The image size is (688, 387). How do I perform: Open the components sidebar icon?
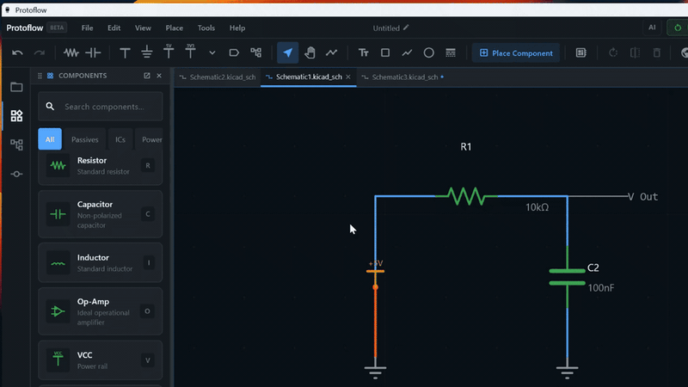(x=16, y=116)
